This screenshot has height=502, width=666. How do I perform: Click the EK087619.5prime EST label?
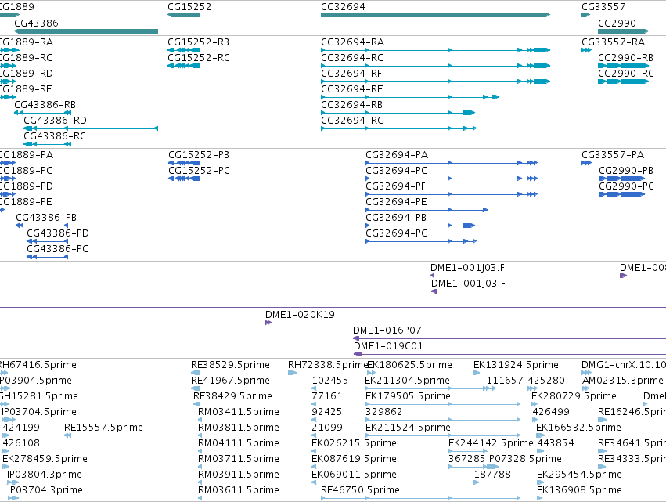354,459
